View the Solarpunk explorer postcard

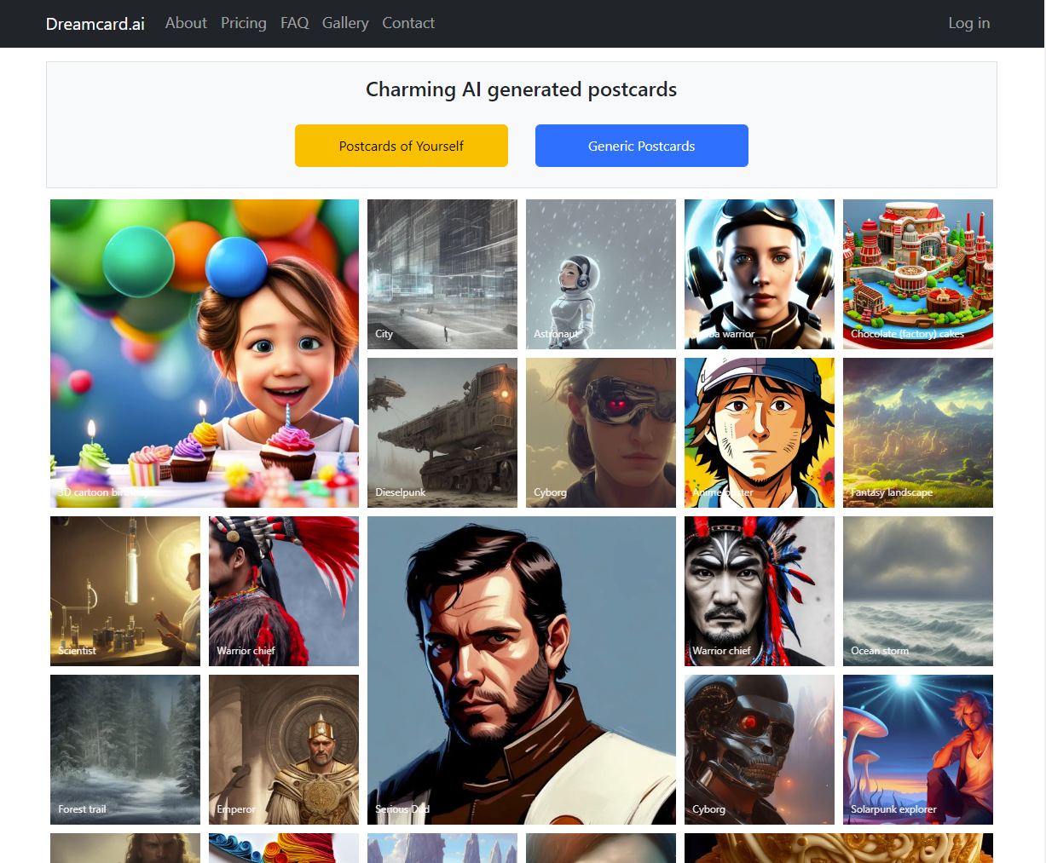[918, 750]
